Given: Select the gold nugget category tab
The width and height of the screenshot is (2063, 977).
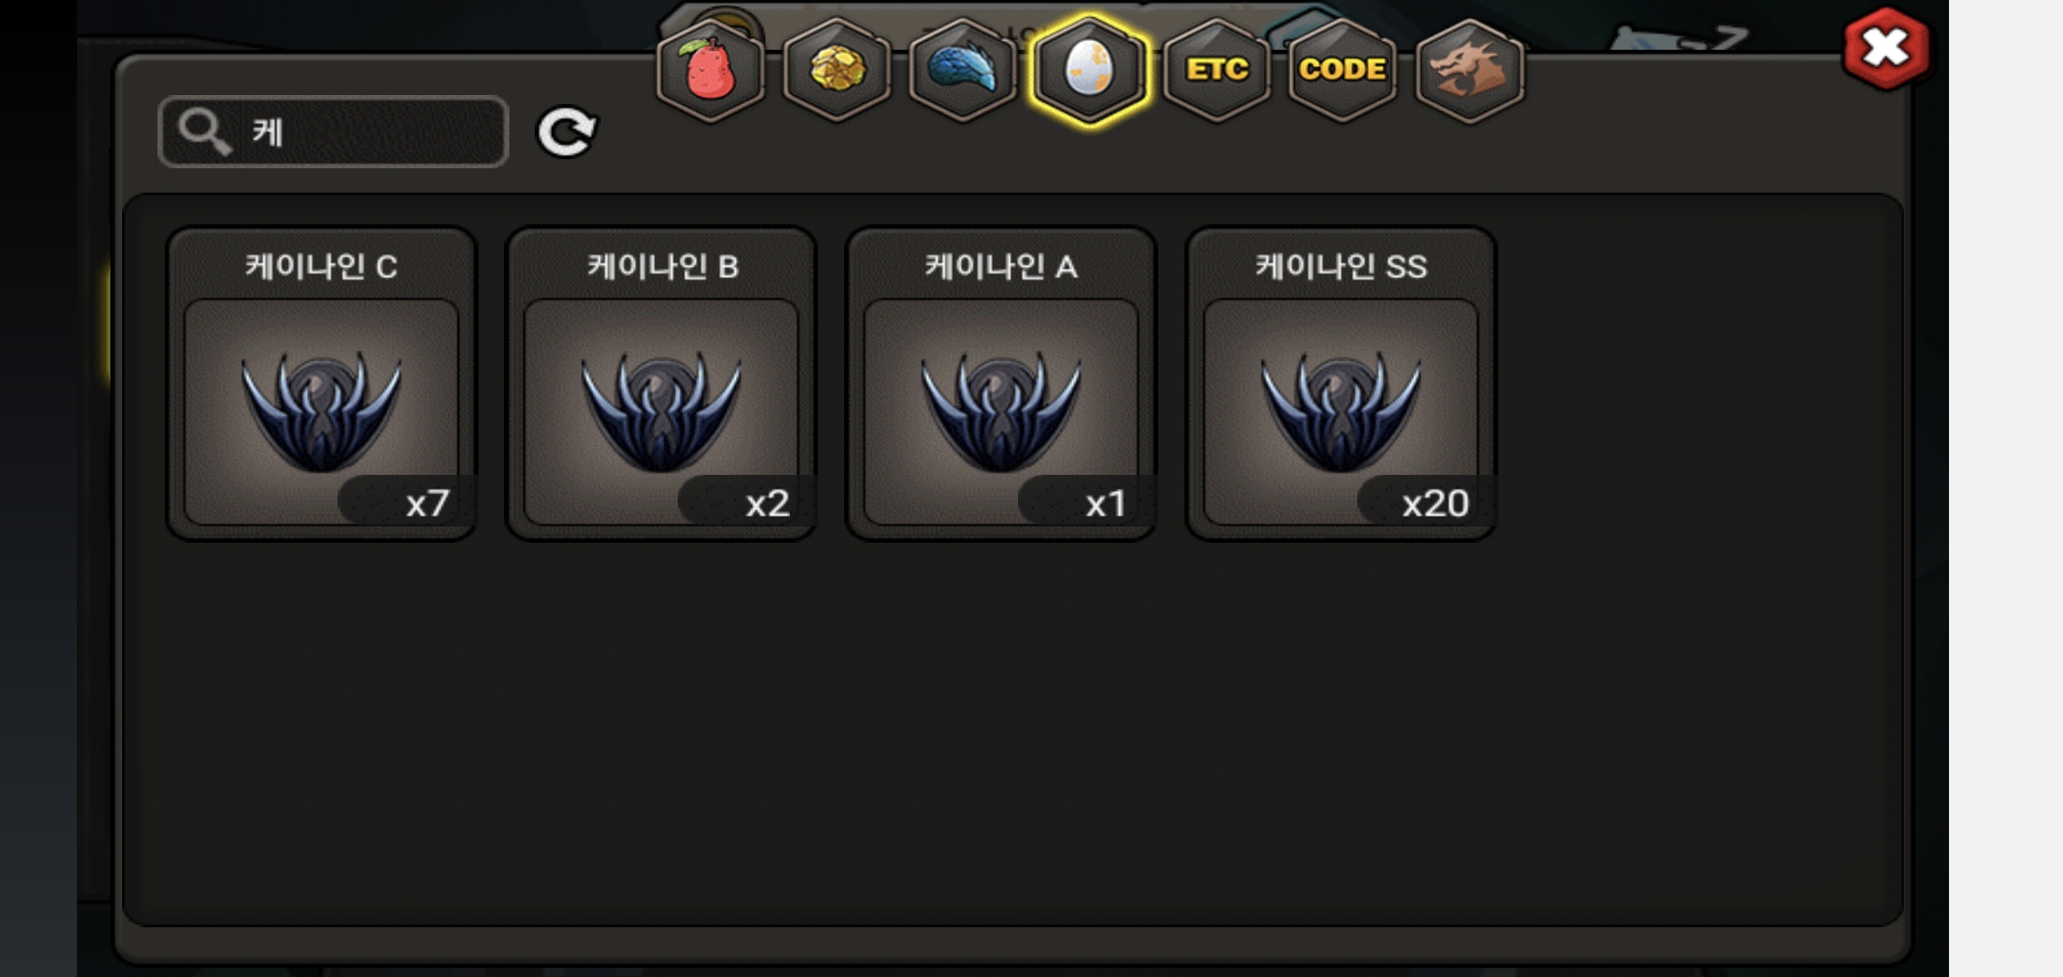Looking at the screenshot, I should pyautogui.click(x=837, y=70).
